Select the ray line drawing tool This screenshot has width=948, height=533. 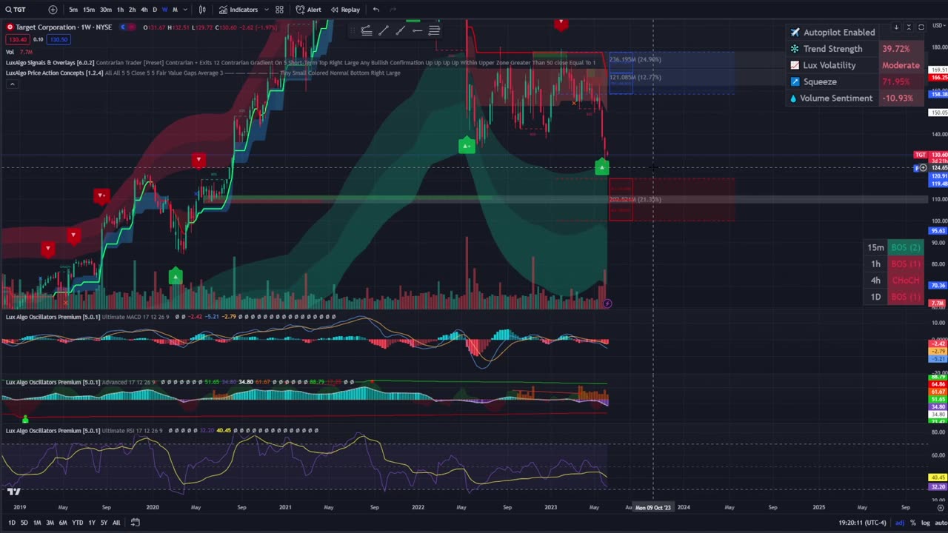tap(400, 30)
